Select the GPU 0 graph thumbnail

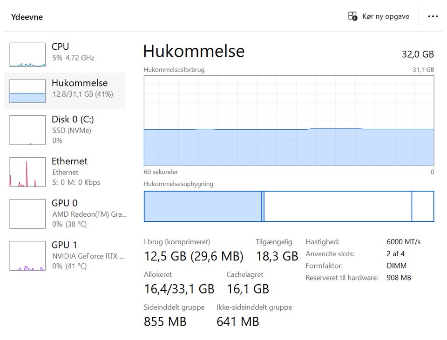pos(27,214)
